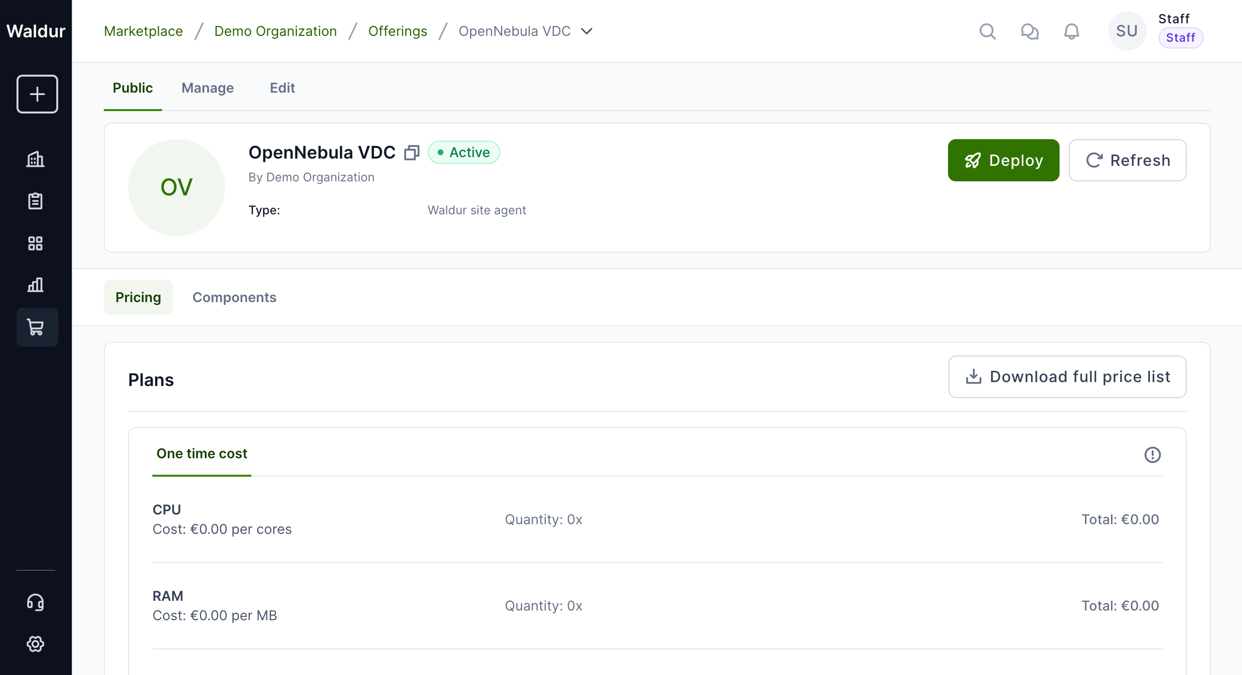Open the settings gear icon in sidebar

(x=35, y=644)
